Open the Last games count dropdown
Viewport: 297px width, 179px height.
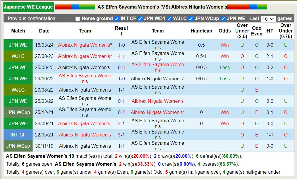pos(268,19)
